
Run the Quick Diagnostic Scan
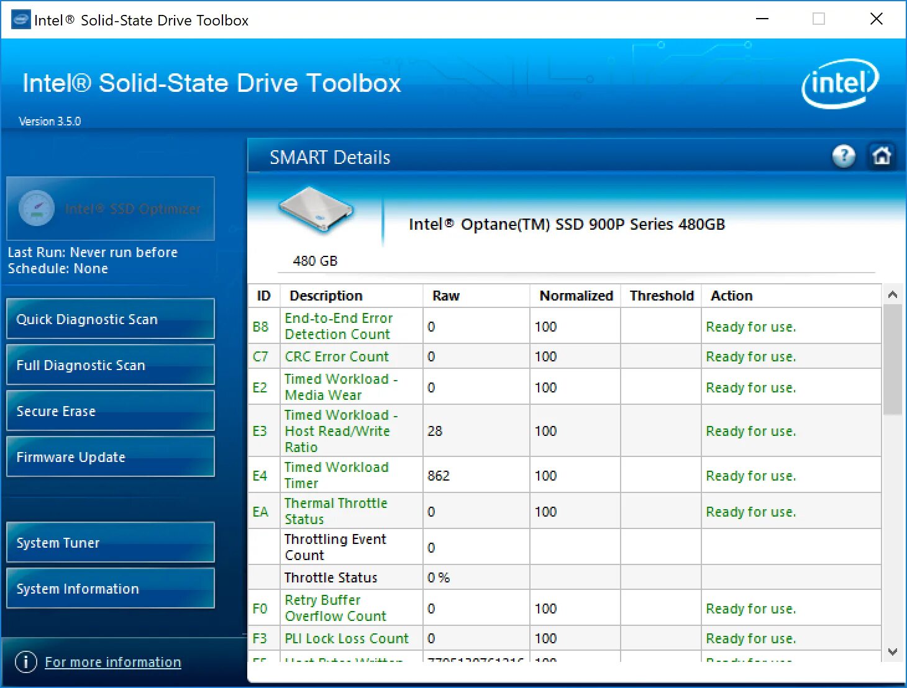(x=111, y=319)
